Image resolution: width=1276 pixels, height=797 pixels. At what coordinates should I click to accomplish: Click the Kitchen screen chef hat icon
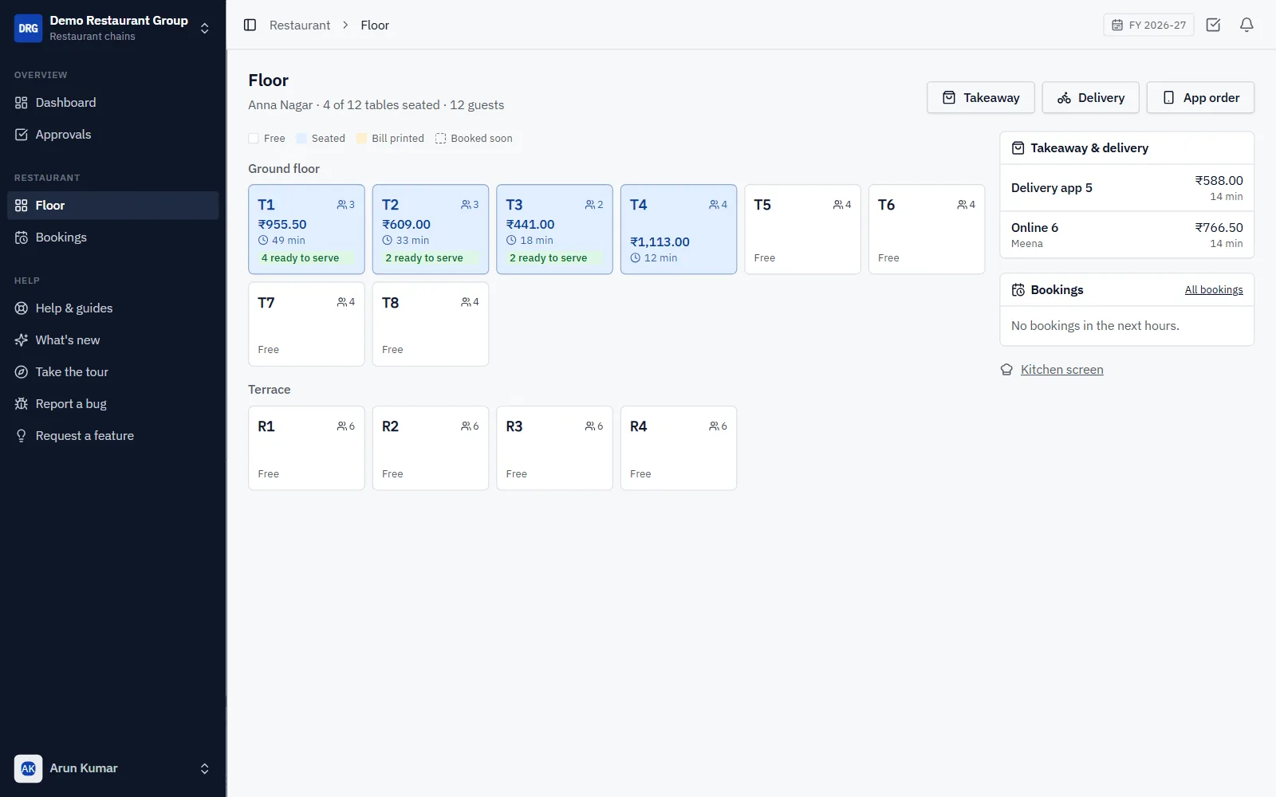coord(1006,370)
